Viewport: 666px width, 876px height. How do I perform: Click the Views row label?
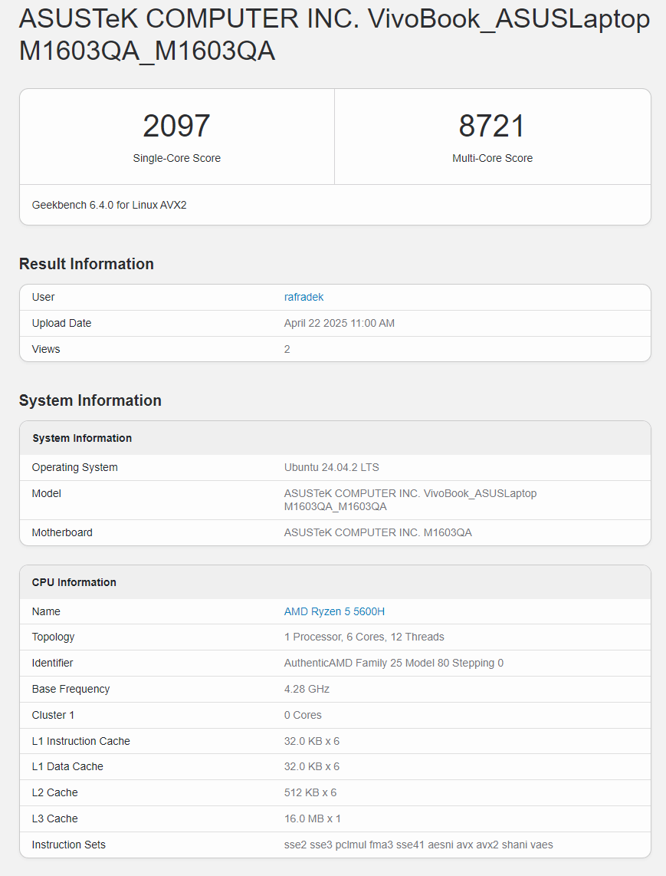click(46, 349)
